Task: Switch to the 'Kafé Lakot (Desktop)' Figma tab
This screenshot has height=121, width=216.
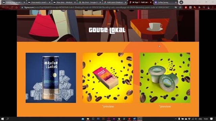Action: [x=115, y=2]
